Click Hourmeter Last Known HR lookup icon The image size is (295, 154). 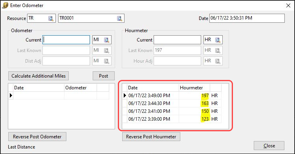(218, 51)
